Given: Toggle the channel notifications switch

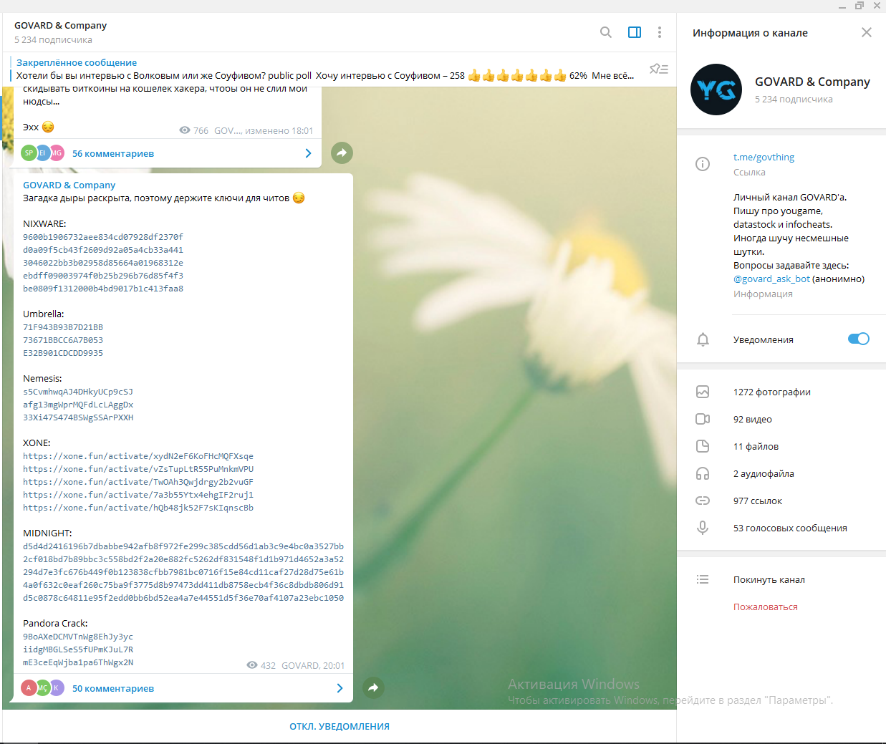Looking at the screenshot, I should 859,339.
